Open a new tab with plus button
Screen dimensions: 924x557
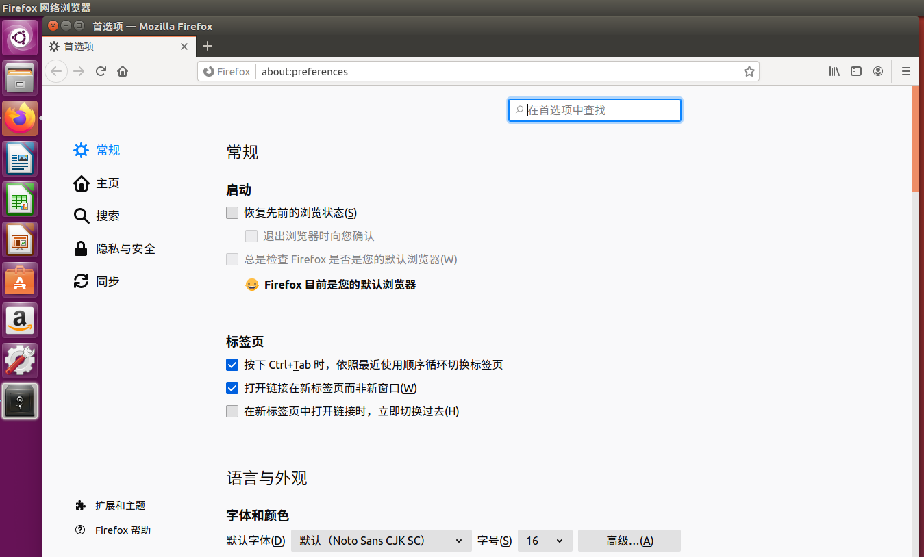pos(208,46)
